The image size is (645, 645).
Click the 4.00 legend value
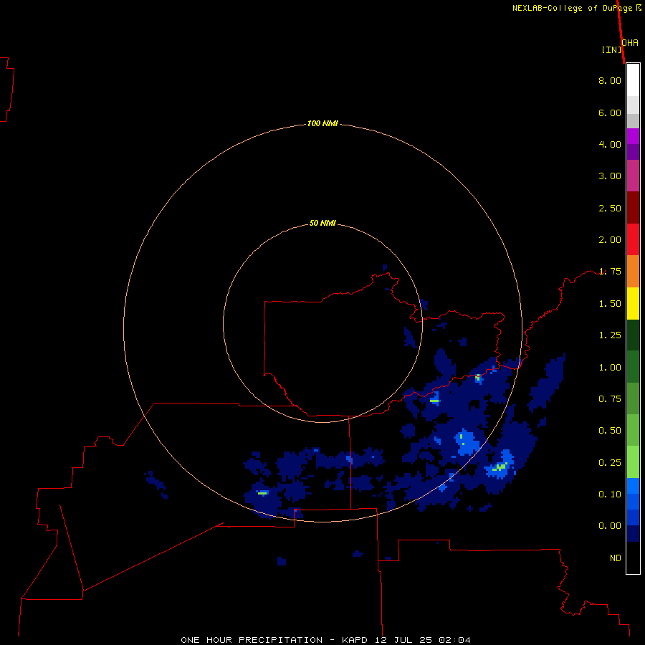click(610, 144)
